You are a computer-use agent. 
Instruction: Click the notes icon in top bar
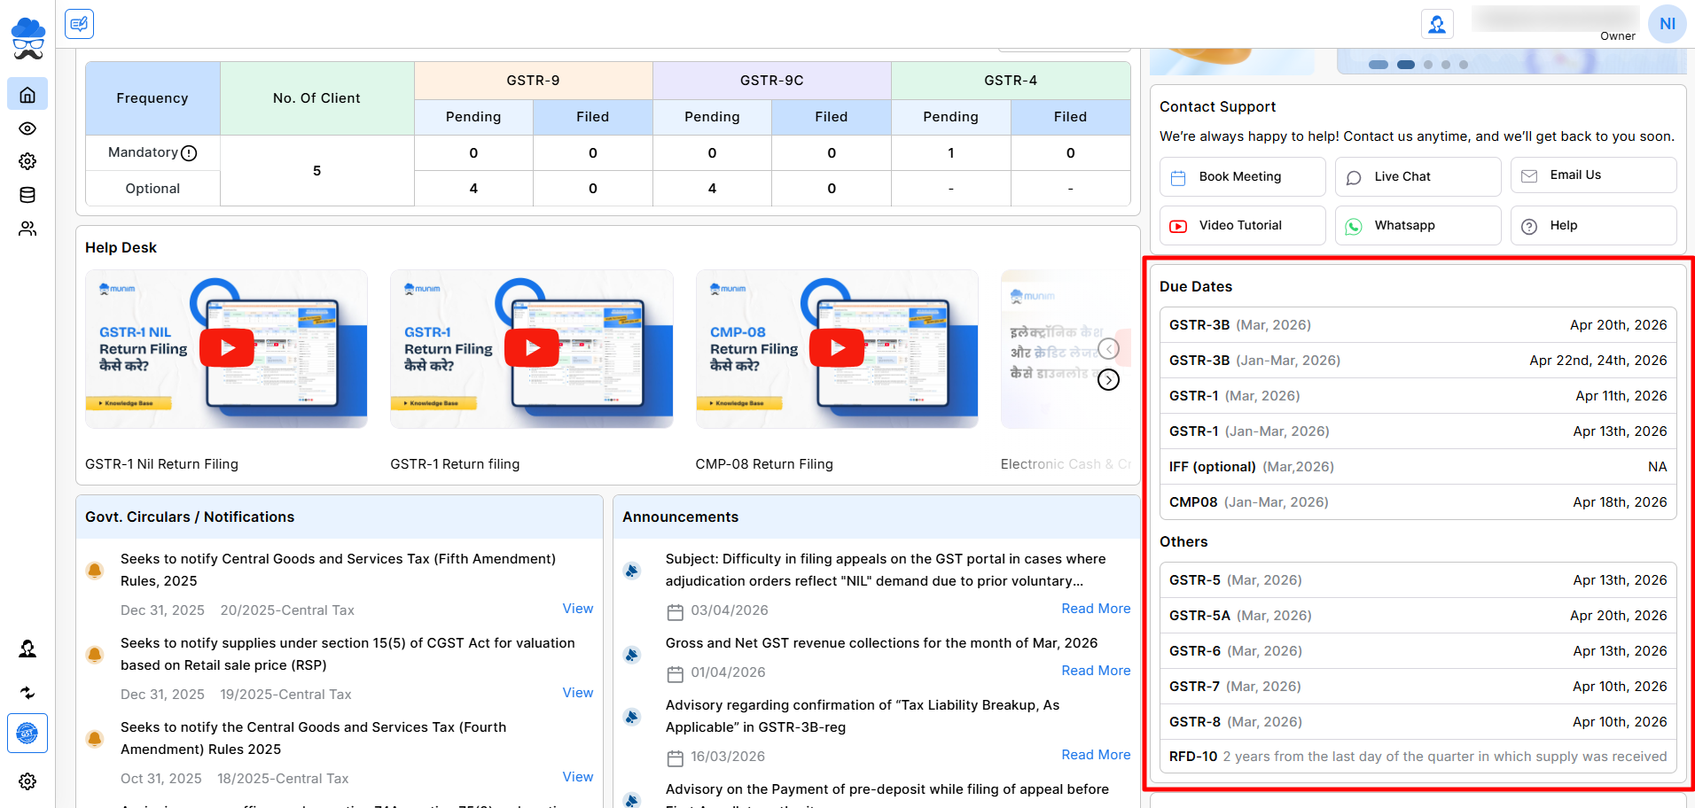79,24
